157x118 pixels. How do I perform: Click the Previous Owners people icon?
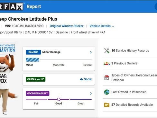tap(107, 64)
